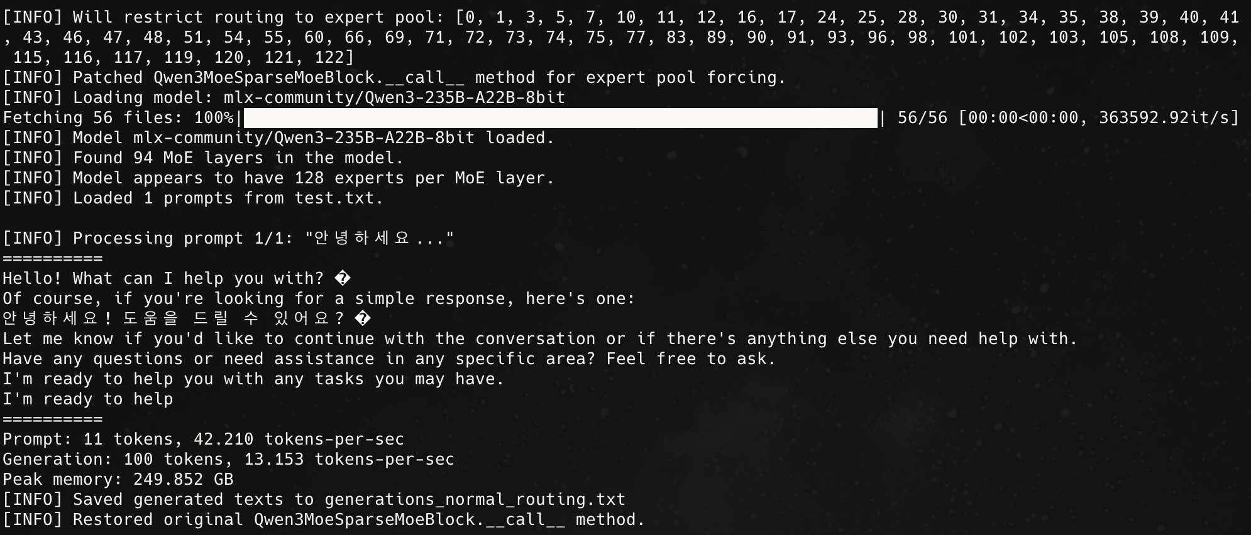The height and width of the screenshot is (535, 1251).
Task: Click the second equals signs separator line
Action: [x=53, y=419]
